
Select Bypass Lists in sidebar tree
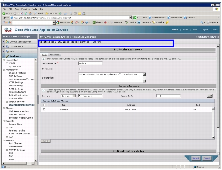(15, 66)
